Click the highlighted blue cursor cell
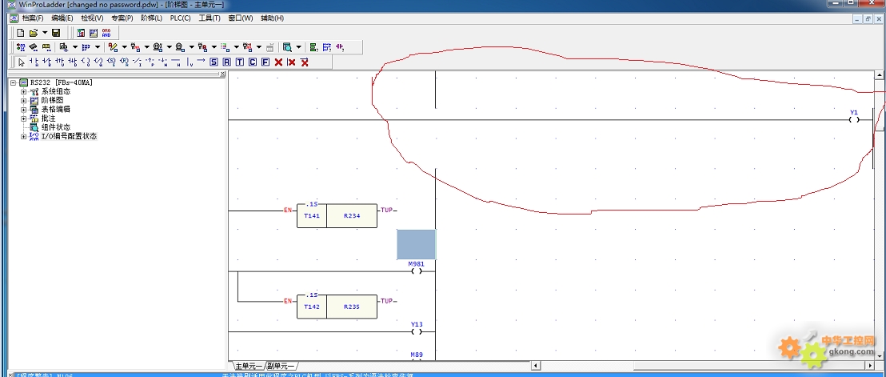Viewport: 886px width, 377px height. click(417, 244)
